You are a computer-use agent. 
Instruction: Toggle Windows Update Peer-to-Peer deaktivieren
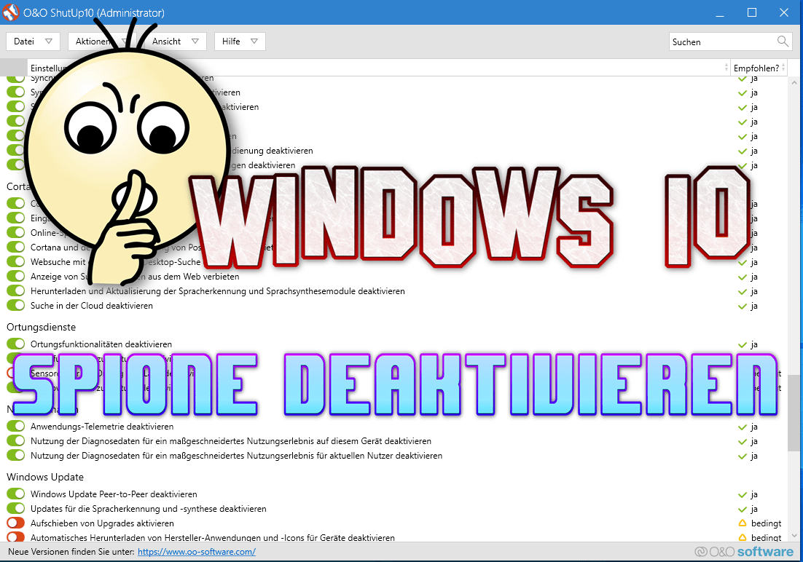(x=16, y=494)
